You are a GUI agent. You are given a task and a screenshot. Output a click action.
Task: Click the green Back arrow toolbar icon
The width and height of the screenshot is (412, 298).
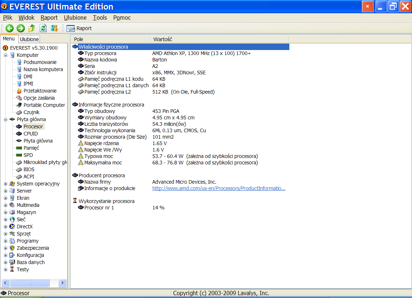[x=10, y=28]
